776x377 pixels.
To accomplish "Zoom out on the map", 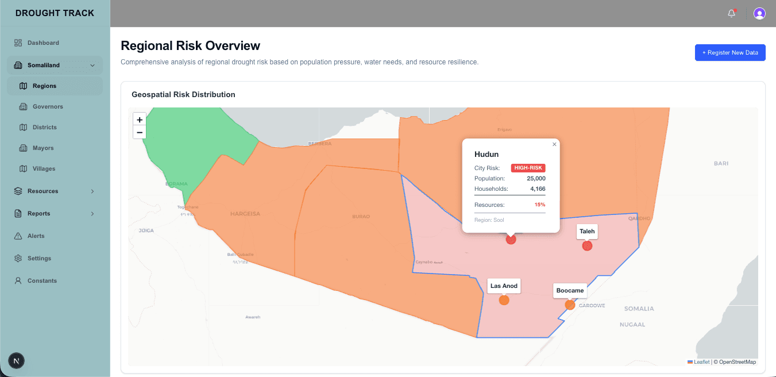I will tap(140, 133).
